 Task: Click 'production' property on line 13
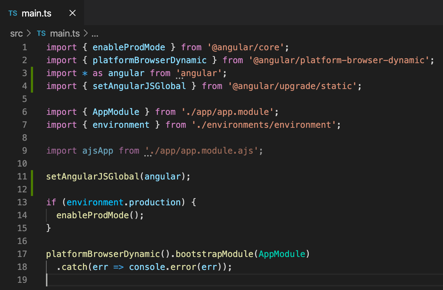155,202
